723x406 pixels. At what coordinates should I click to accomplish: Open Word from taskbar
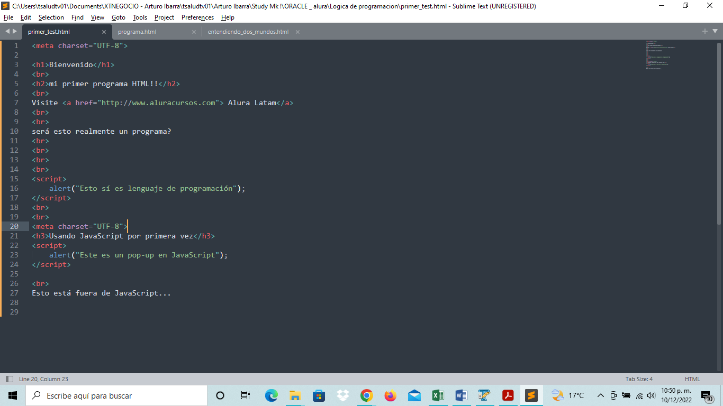point(461,395)
